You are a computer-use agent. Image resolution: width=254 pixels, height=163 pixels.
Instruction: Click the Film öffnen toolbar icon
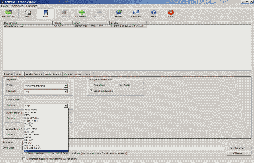pyautogui.click(x=9, y=13)
